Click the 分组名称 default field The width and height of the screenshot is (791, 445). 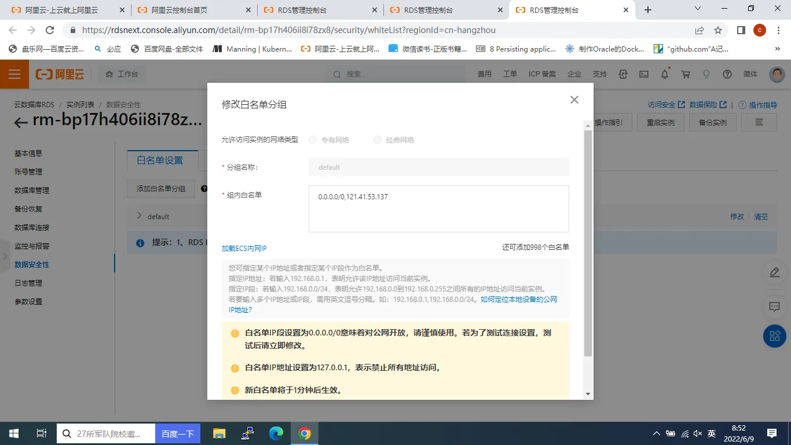[439, 167]
